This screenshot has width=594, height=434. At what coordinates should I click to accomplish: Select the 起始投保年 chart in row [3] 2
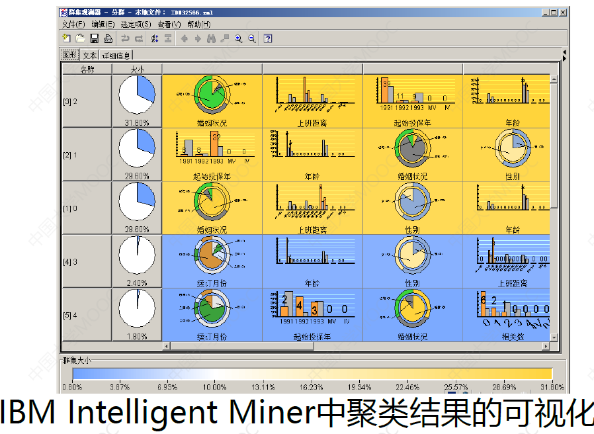(413, 101)
